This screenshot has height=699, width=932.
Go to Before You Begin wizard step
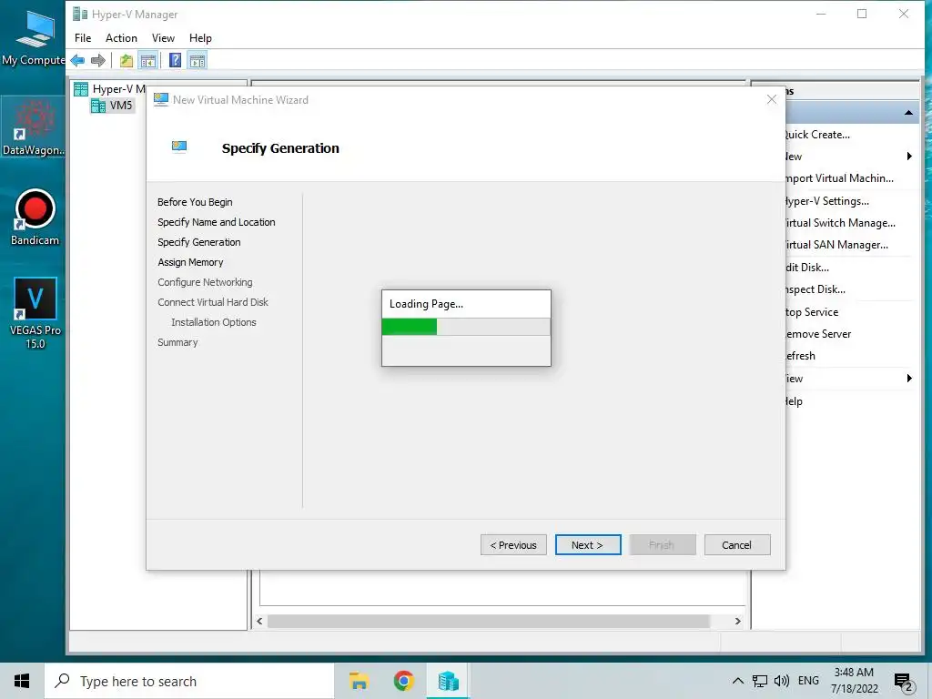(x=195, y=202)
